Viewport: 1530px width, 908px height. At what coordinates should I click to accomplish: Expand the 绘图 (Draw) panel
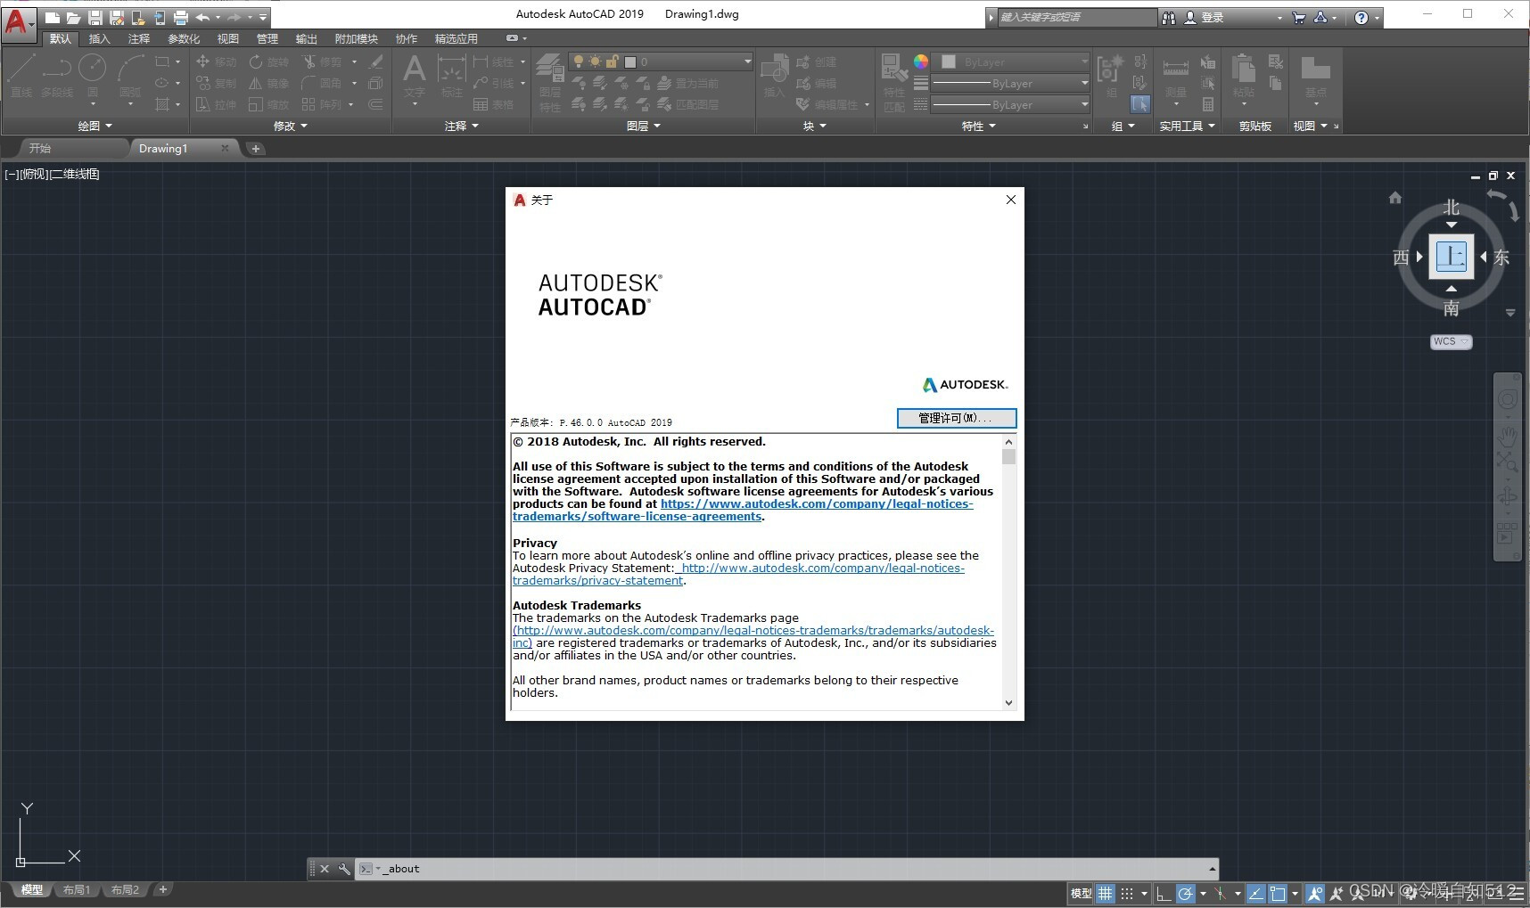point(95,127)
